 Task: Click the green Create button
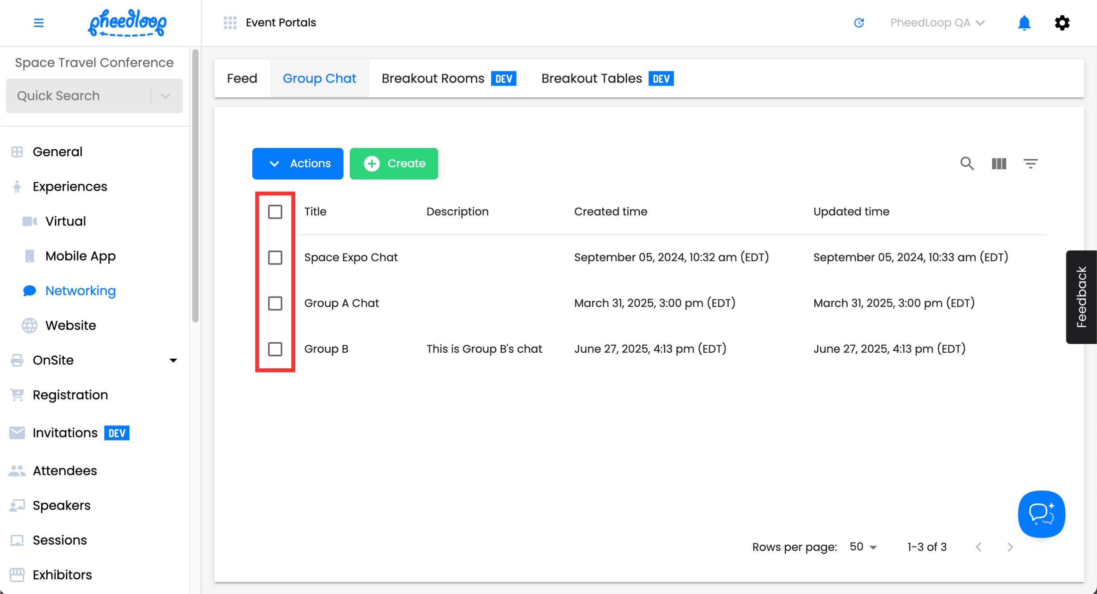pyautogui.click(x=393, y=163)
